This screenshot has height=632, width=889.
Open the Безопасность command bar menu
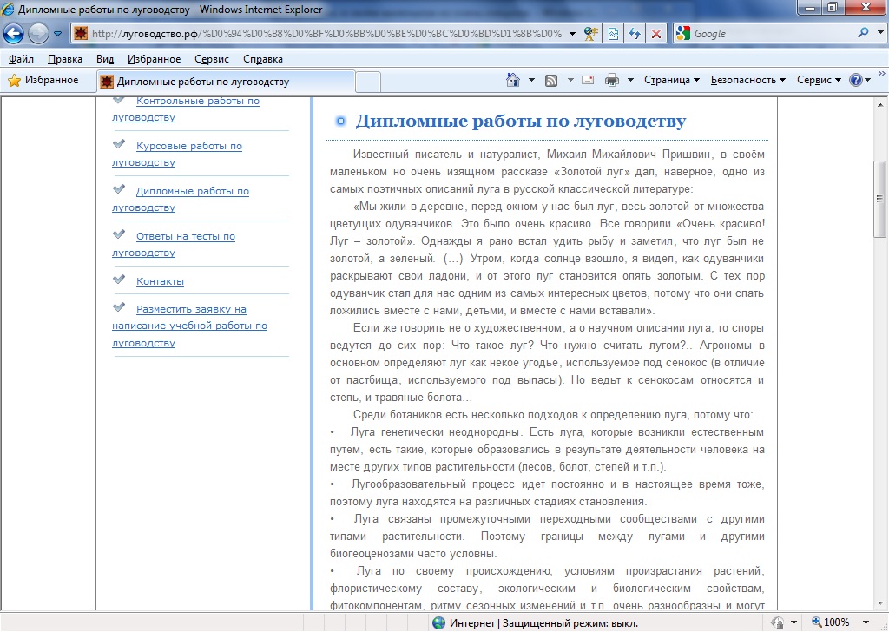(x=747, y=80)
